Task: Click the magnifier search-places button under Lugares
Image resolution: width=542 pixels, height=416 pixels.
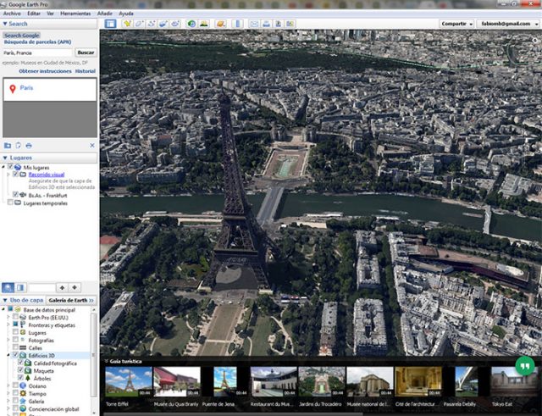Action: coord(8,287)
